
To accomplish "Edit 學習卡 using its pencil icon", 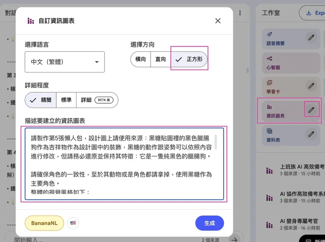I will click(x=311, y=86).
